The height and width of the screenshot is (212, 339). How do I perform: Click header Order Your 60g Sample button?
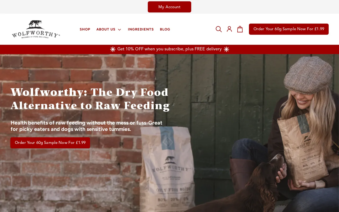click(x=289, y=29)
